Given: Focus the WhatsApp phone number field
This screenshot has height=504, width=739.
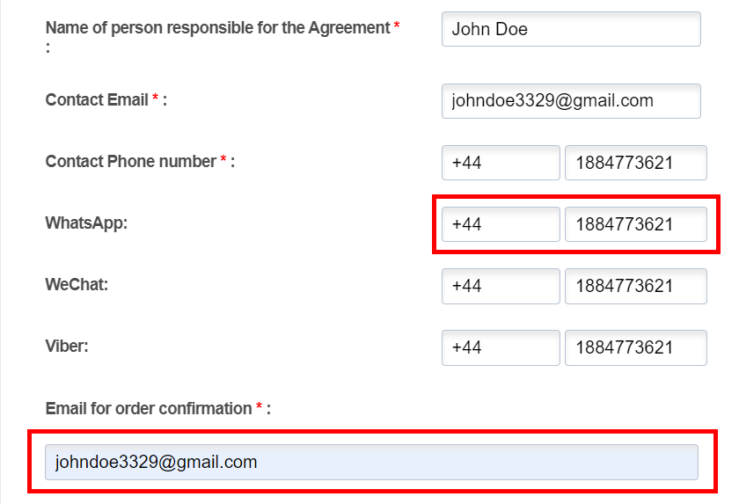Looking at the screenshot, I should point(635,224).
